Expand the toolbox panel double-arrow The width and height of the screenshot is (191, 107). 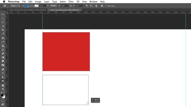coord(1,9)
